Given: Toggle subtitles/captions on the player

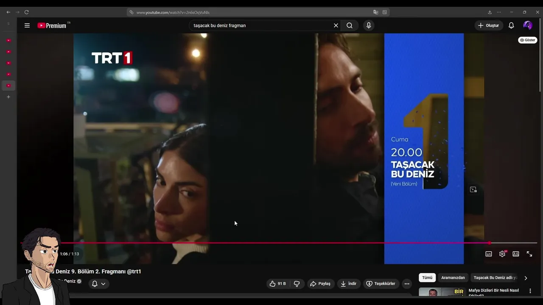Looking at the screenshot, I should click(x=489, y=254).
